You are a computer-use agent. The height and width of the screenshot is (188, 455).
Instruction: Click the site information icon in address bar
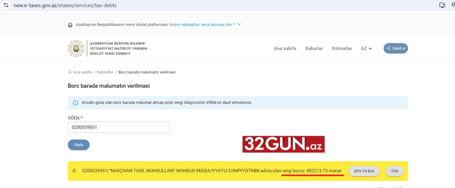[6, 5]
